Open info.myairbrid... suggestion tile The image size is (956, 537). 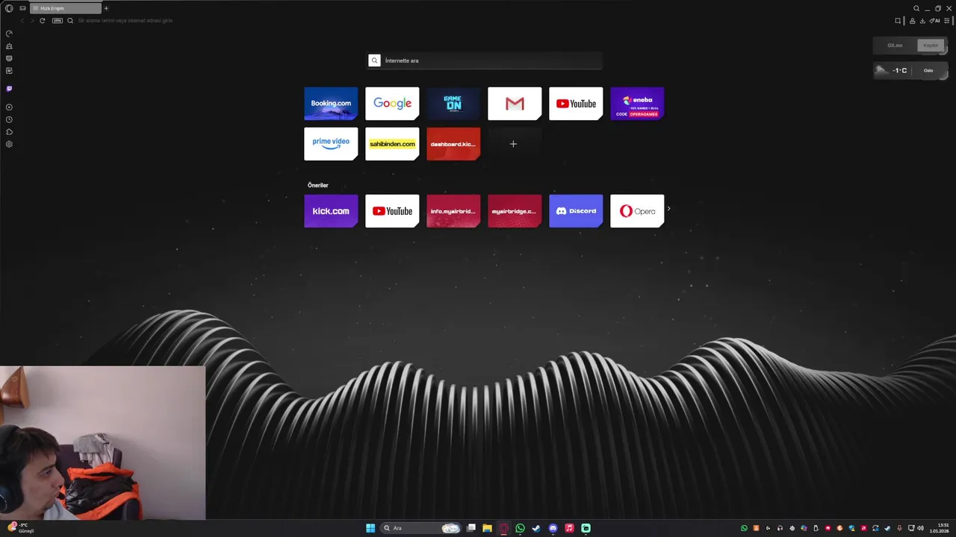click(453, 211)
